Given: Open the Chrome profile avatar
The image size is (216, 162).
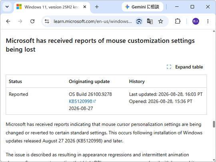Looking at the screenshot, I should click(x=196, y=21).
